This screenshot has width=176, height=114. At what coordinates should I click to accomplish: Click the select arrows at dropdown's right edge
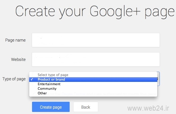point(158,79)
